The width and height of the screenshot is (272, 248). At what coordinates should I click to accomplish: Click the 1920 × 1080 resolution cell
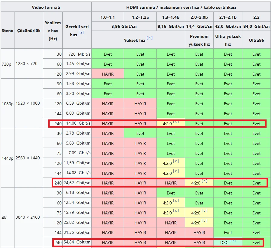[x=28, y=103]
